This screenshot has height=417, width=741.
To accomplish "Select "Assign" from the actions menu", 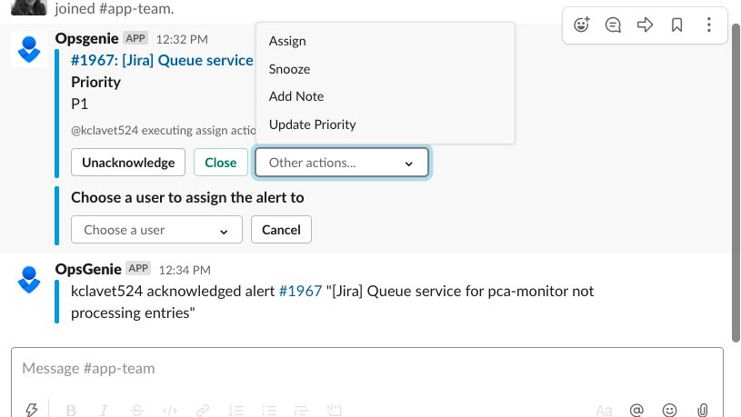I will coord(287,41).
